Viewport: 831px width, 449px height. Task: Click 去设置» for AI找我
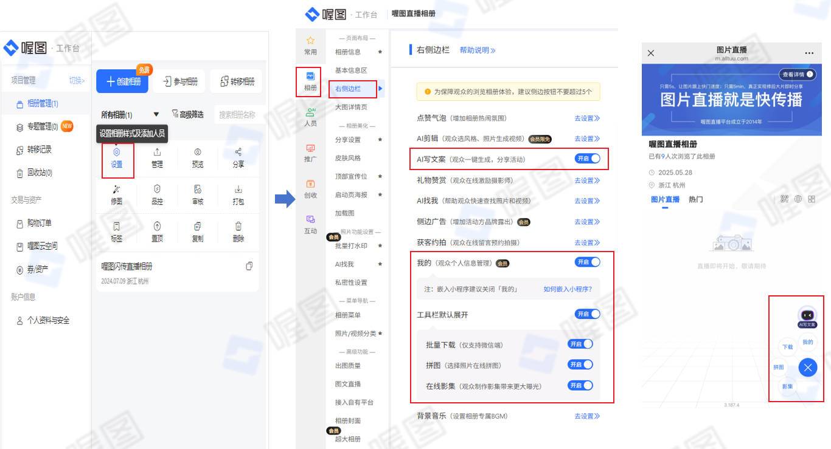pos(587,201)
